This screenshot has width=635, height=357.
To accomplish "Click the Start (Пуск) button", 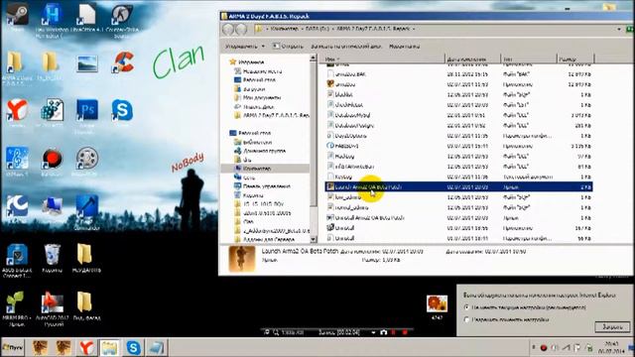I will click(x=13, y=347).
